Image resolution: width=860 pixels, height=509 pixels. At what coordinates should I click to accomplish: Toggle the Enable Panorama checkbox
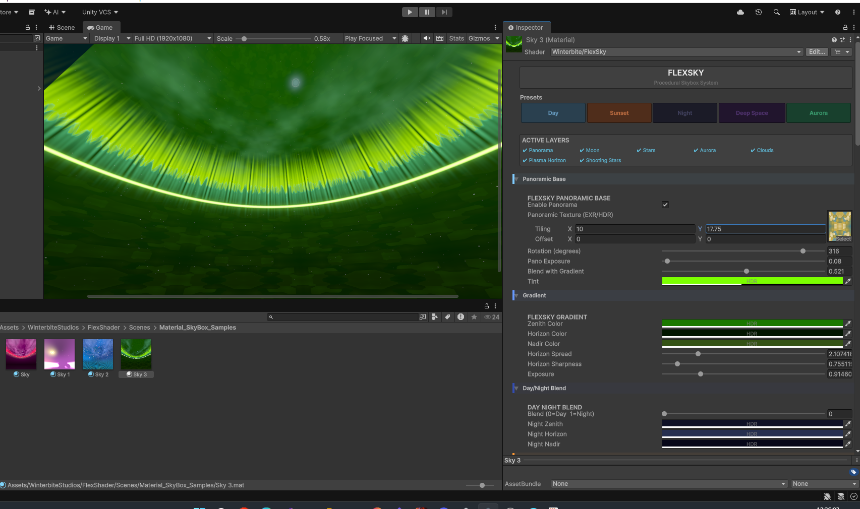click(665, 205)
